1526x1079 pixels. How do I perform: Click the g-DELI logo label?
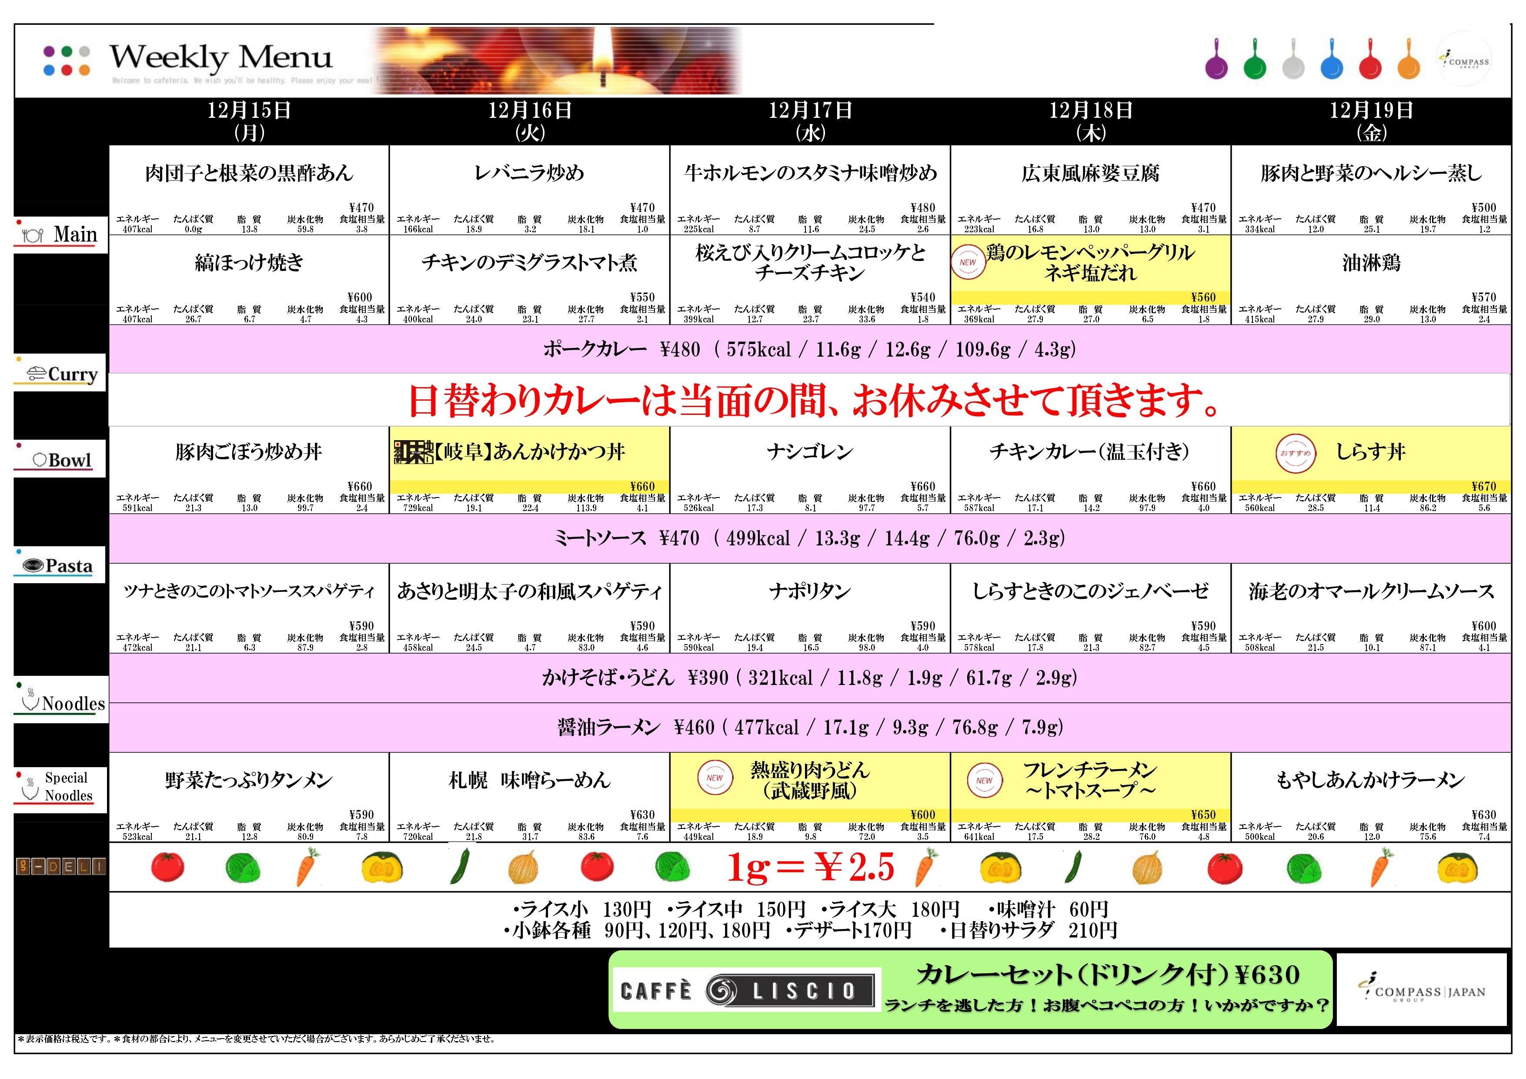tap(60, 866)
